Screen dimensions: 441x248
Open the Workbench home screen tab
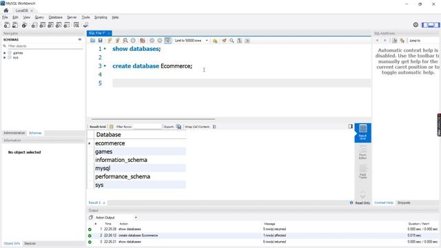[x=6, y=10]
